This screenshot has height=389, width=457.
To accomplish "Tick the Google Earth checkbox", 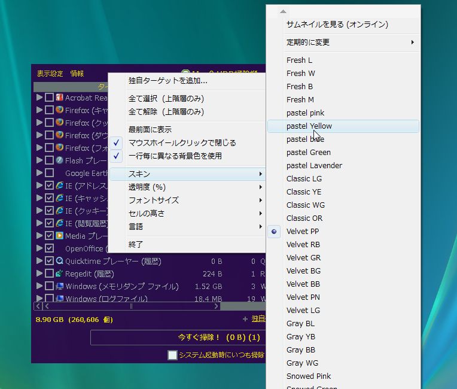I will tap(49, 173).
